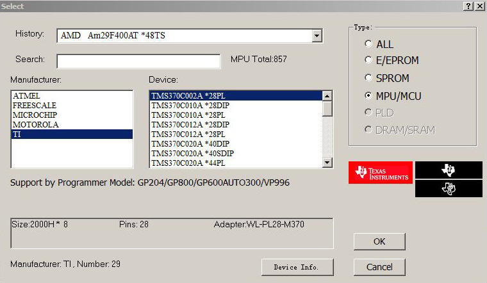This screenshot has width=487, height=283.
Task: Click Device list scroll down arrow
Action: coord(327,162)
